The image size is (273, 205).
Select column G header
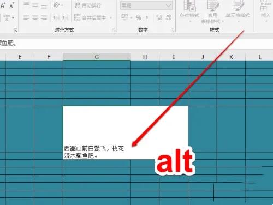coord(97,57)
